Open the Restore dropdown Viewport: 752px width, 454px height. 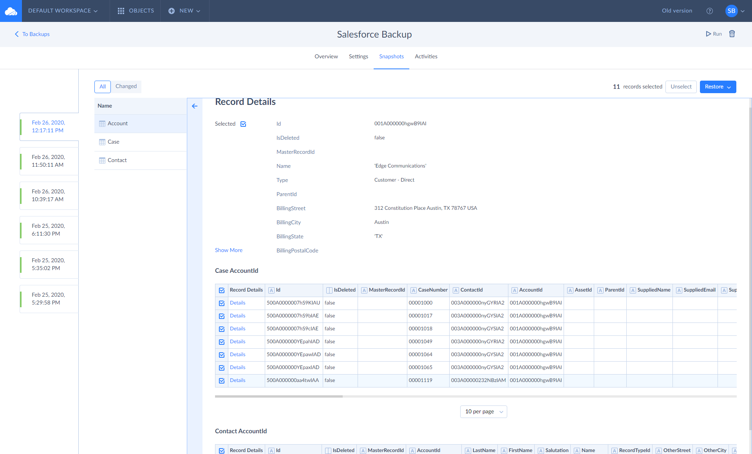pyautogui.click(x=718, y=87)
